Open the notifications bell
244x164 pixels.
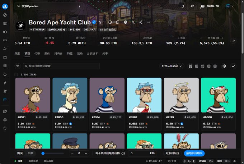183,6
